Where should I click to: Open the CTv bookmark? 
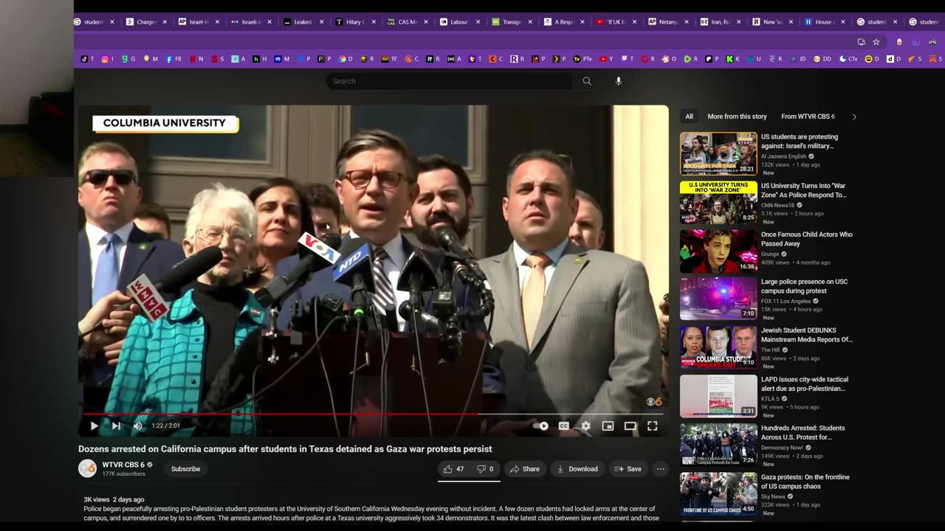point(848,59)
